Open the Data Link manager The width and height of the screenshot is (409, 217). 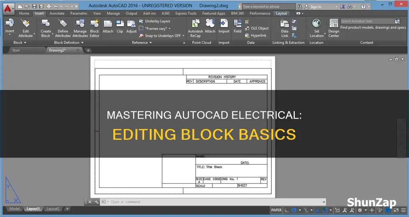[x=284, y=28]
